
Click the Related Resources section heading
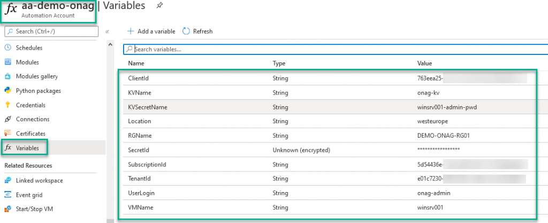[x=28, y=165]
